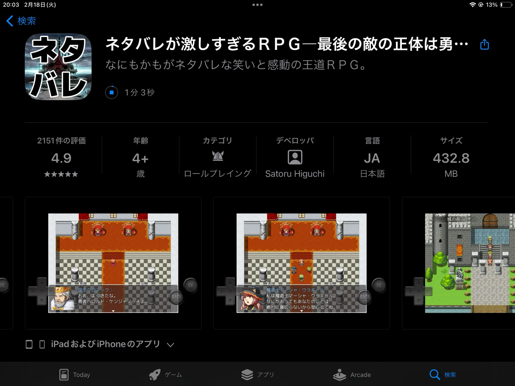The width and height of the screenshot is (515, 386).
Task: View the サイズ 432.8 MB info
Action: click(451, 157)
